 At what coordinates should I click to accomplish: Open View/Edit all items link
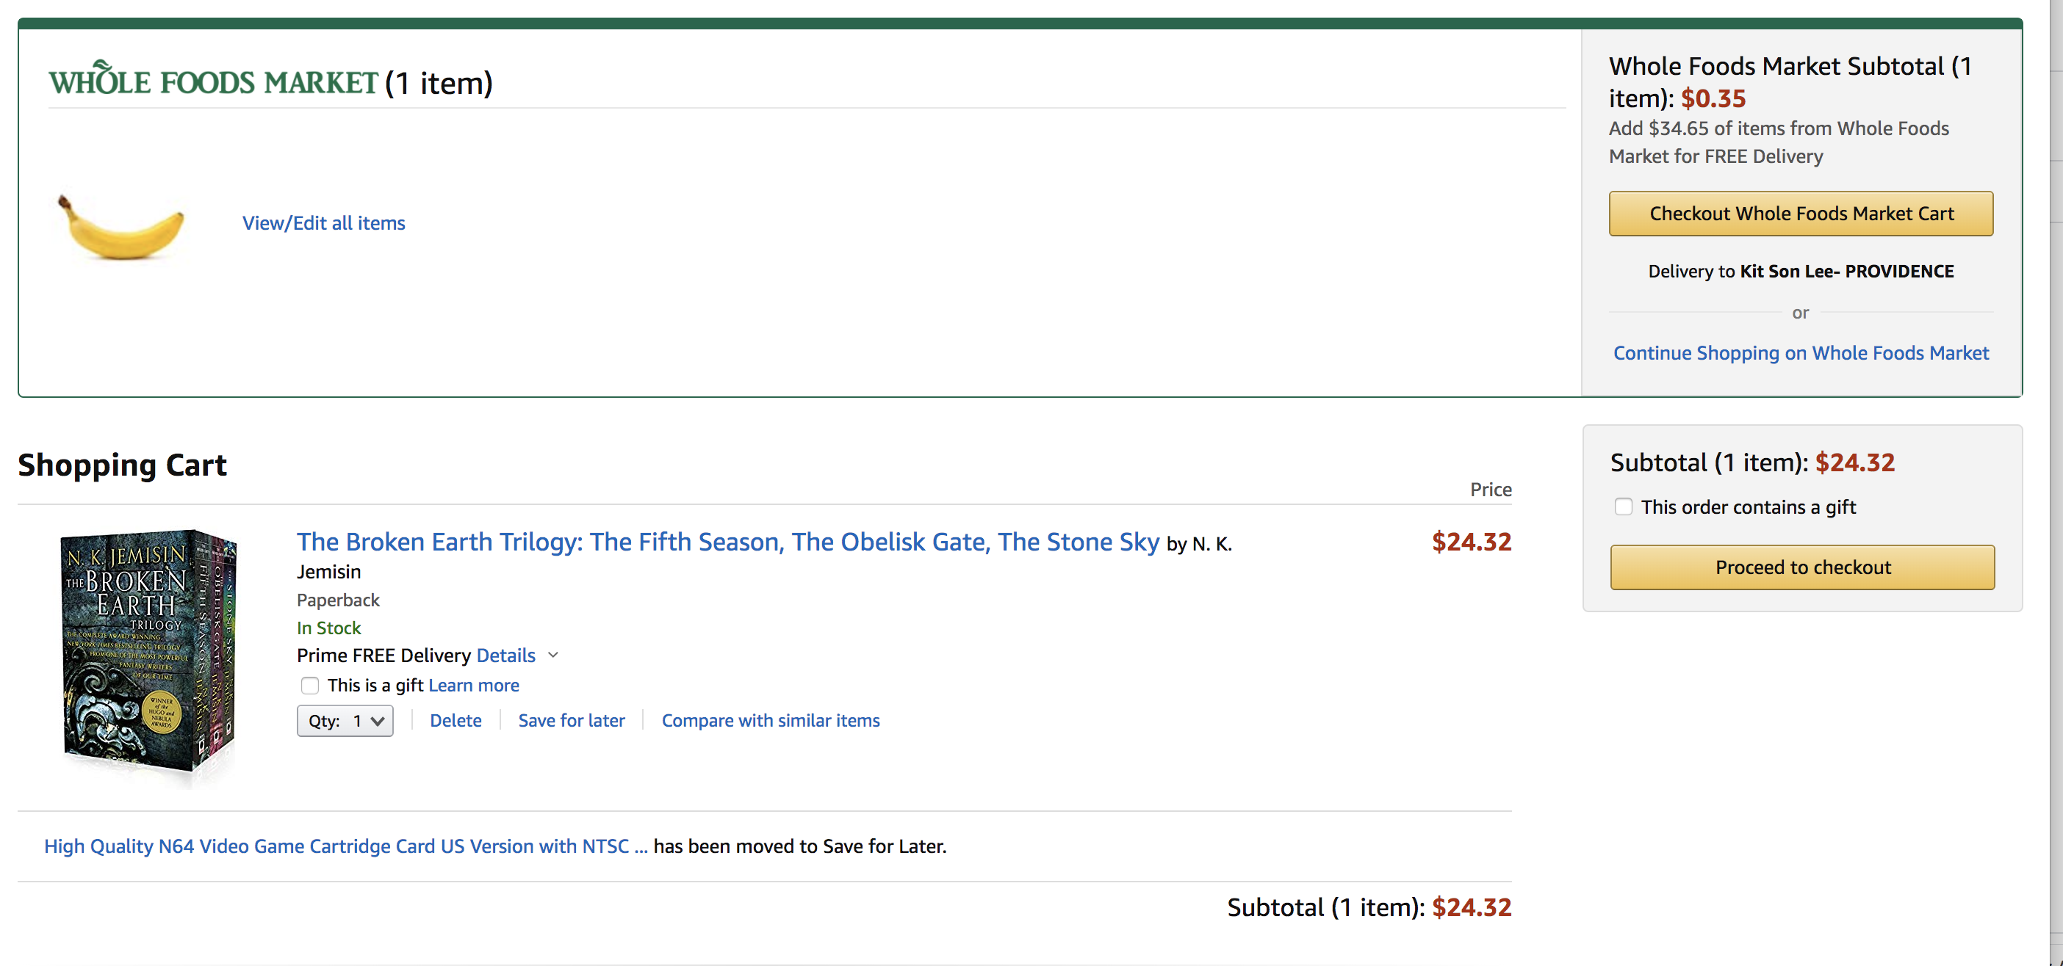(323, 223)
